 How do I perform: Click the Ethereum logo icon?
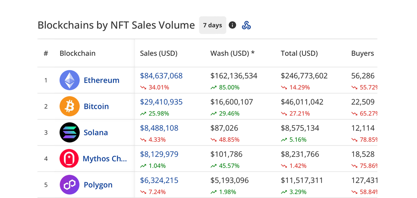tap(69, 80)
